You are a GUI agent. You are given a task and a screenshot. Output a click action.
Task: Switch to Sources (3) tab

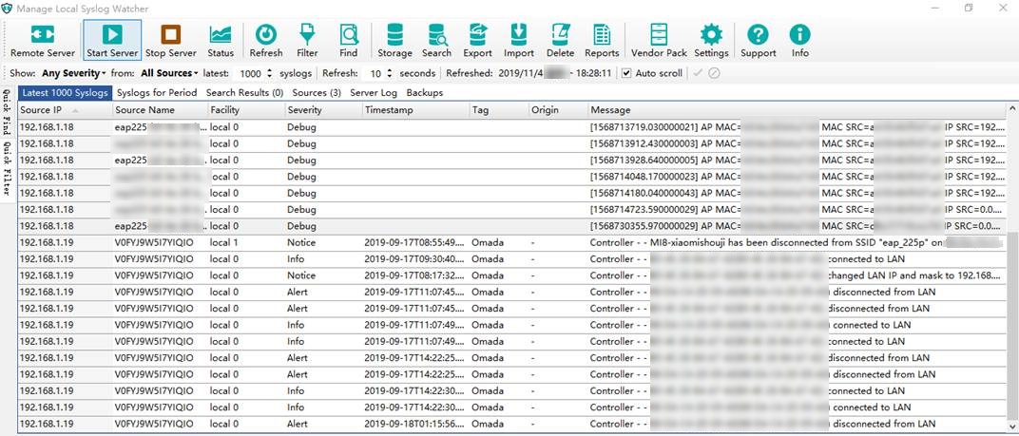point(317,93)
